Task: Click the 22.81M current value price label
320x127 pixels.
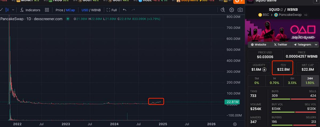Action: [x=232, y=102]
